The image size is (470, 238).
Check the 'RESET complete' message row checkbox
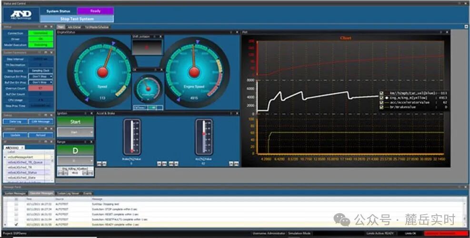(x=16, y=214)
